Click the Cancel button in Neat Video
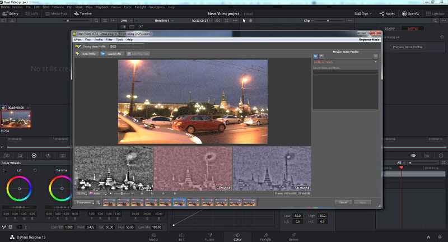 (x=343, y=202)
